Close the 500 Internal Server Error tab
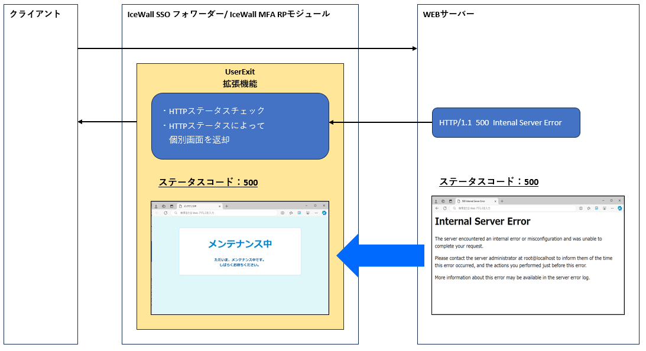646x351 pixels. coord(495,201)
